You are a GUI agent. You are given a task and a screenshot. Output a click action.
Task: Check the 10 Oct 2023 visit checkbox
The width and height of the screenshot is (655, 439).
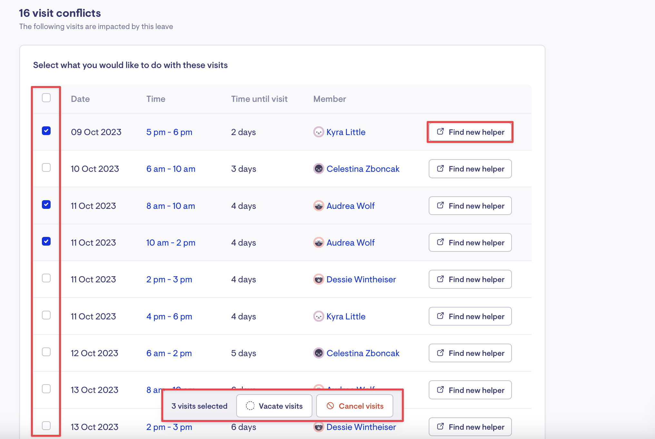pos(46,168)
